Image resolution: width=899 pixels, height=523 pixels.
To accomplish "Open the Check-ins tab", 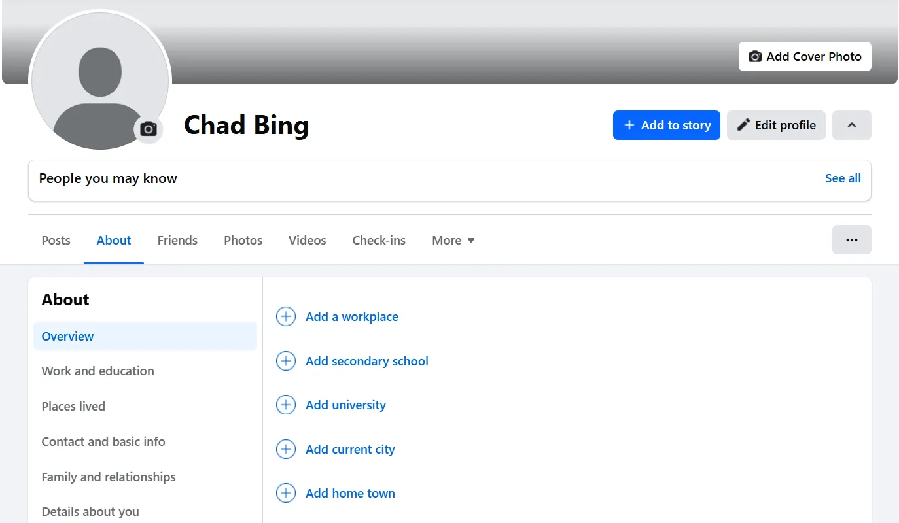I will tap(379, 241).
